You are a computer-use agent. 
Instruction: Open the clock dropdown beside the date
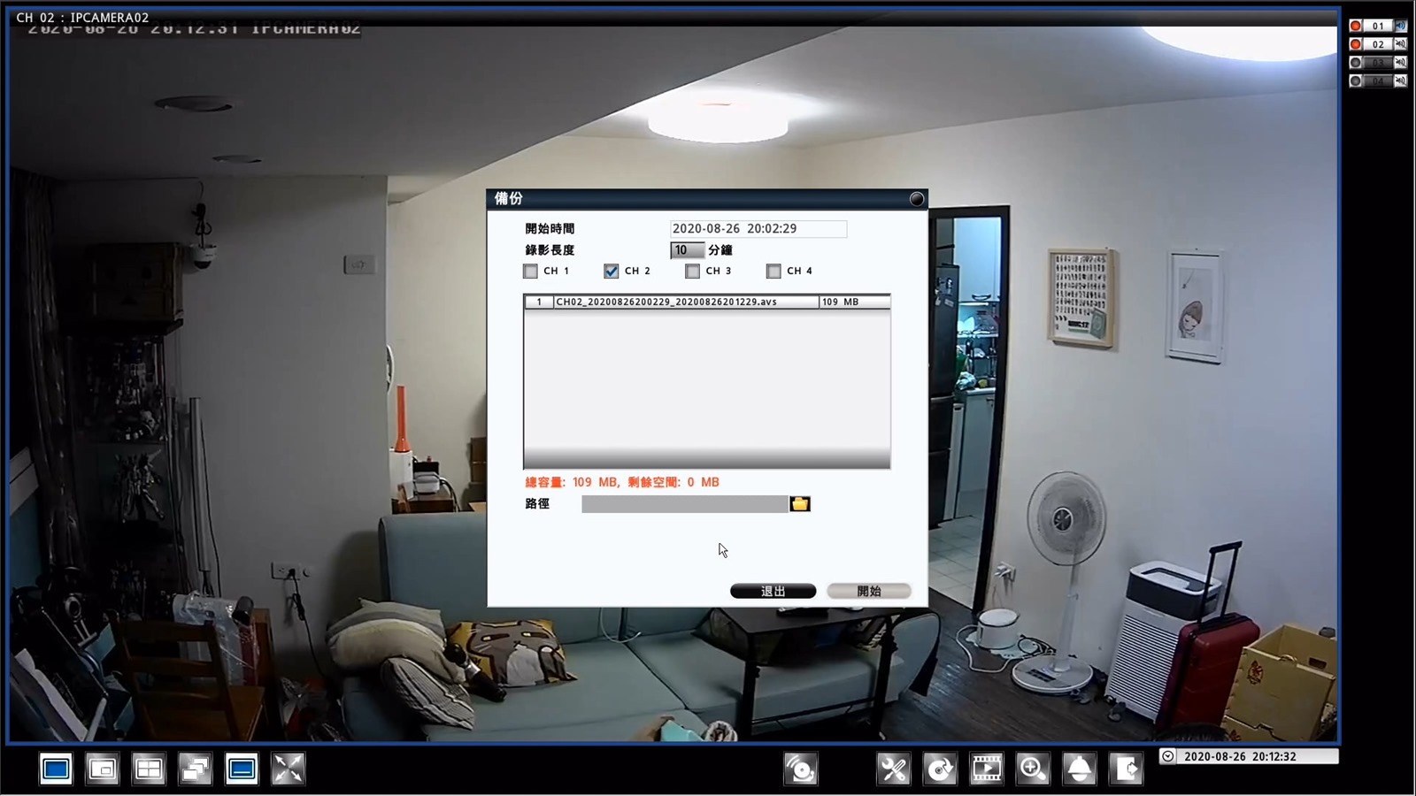(x=1168, y=756)
